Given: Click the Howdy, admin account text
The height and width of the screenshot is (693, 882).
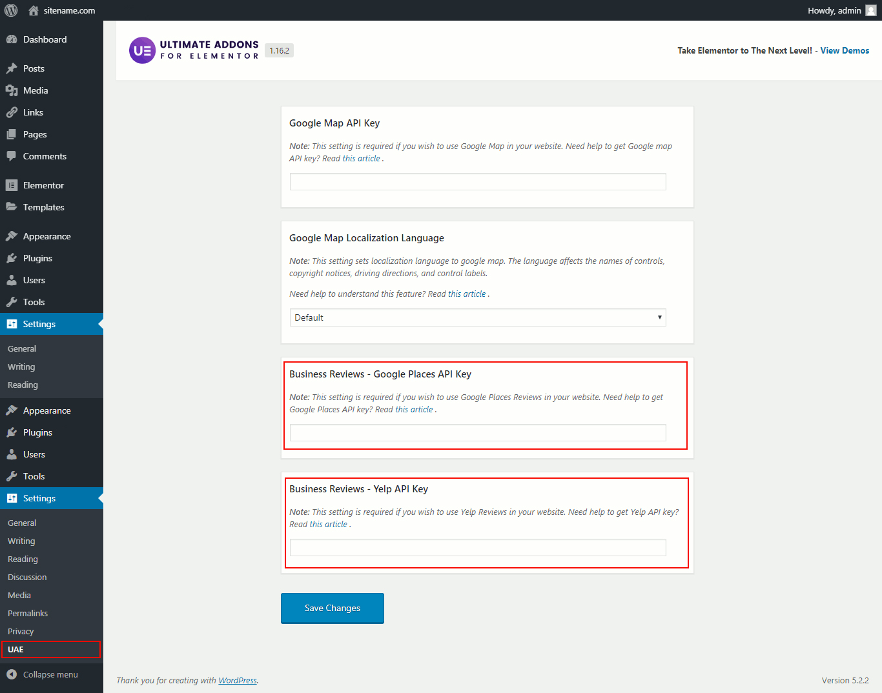Looking at the screenshot, I should pyautogui.click(x=834, y=10).
